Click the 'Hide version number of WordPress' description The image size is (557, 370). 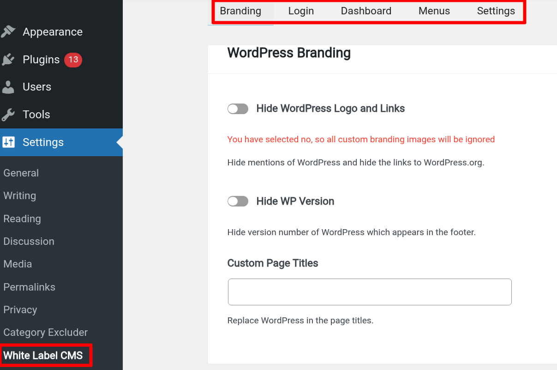(351, 232)
